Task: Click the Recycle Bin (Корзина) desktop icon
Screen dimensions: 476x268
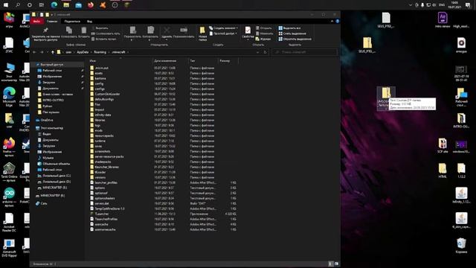Action: pos(461,246)
